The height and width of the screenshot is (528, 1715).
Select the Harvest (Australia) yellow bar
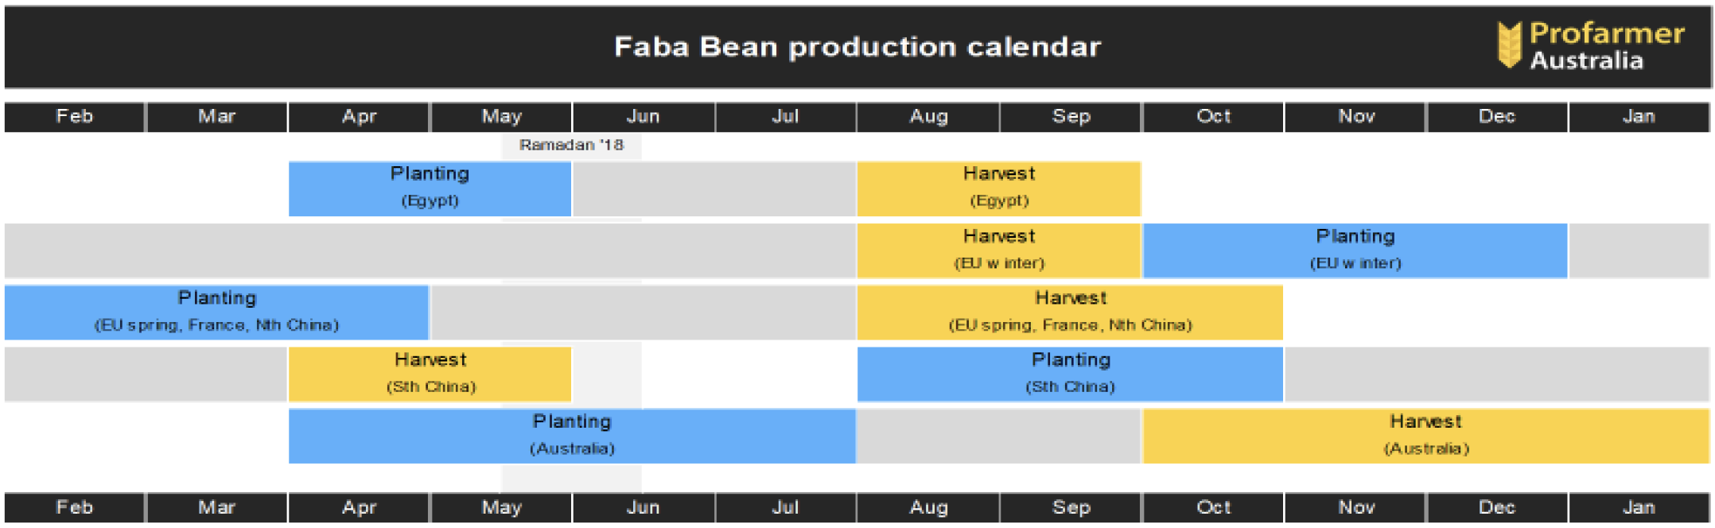pos(1426,436)
